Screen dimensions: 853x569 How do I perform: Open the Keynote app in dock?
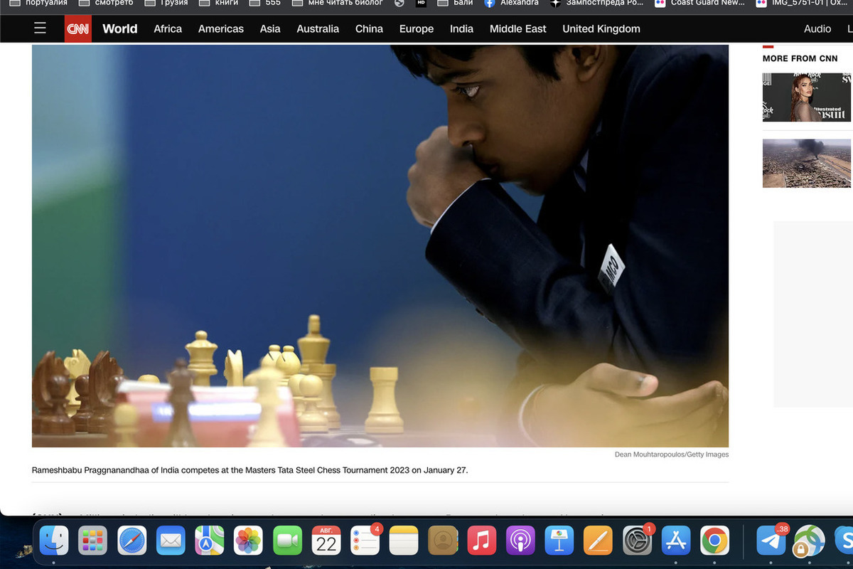pos(559,541)
